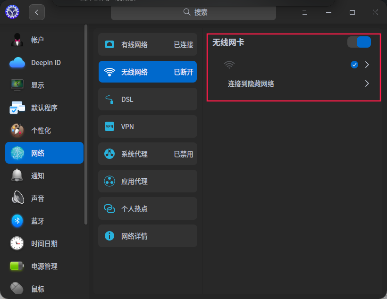The image size is (387, 299).
Task: Open the 时间日期 settings label
Action: [x=44, y=244]
